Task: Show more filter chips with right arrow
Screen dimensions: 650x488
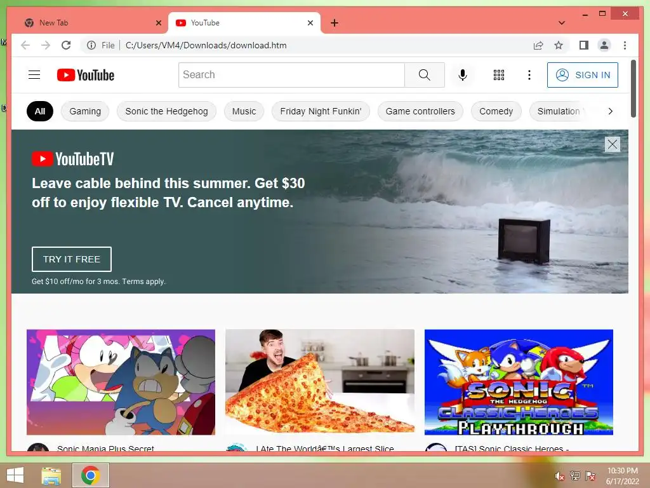Action: 610,111
